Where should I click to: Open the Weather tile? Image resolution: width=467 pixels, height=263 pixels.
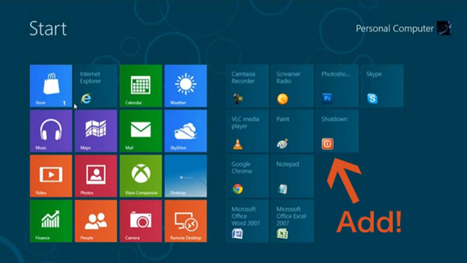[186, 86]
